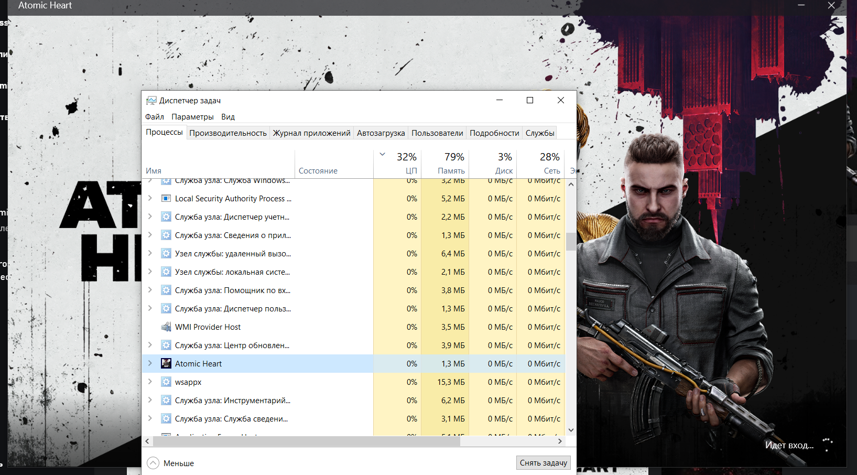Go to the 'Службы' tab
857x475 pixels.
(540, 133)
